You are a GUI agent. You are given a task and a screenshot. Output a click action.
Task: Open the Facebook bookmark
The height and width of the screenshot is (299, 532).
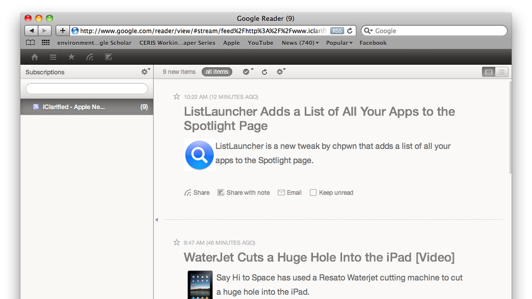[x=373, y=43]
